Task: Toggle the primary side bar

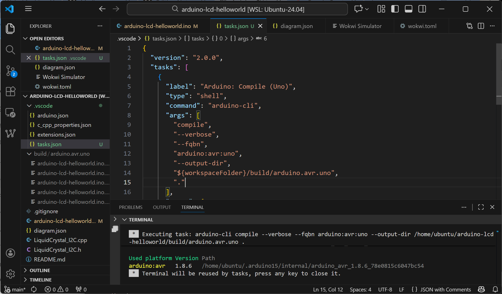Action: [x=395, y=9]
